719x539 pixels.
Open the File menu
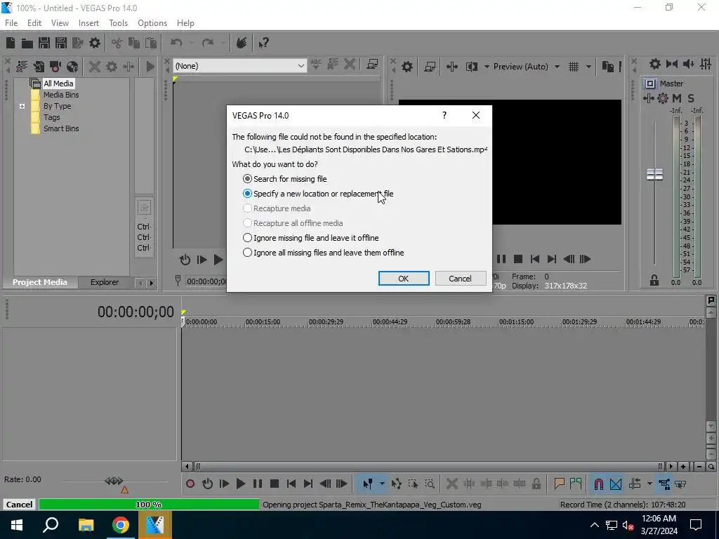click(11, 23)
